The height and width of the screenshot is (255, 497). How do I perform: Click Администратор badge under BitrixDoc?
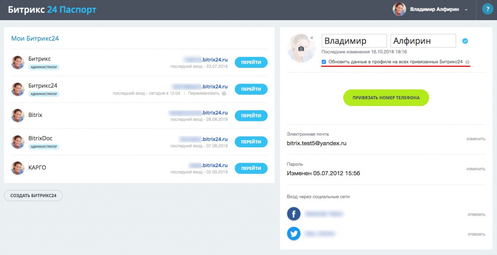point(44,147)
